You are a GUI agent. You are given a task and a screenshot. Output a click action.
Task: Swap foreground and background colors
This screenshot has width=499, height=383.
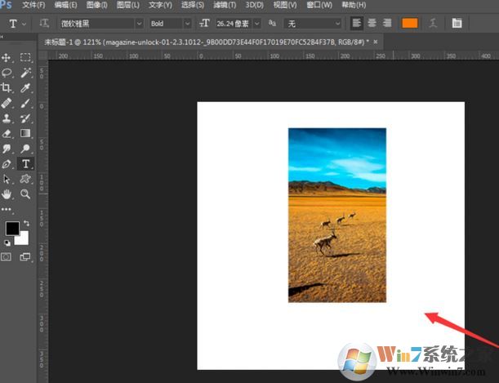point(27,224)
